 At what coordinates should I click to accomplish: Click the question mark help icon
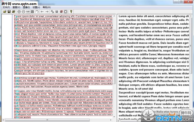pyautogui.click(x=71, y=11)
